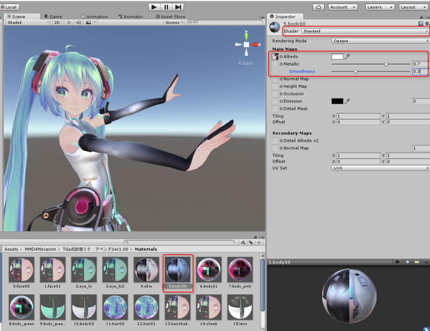This screenshot has height=331, width=430.
Task: Click the favorites star icon
Action: click(259, 242)
